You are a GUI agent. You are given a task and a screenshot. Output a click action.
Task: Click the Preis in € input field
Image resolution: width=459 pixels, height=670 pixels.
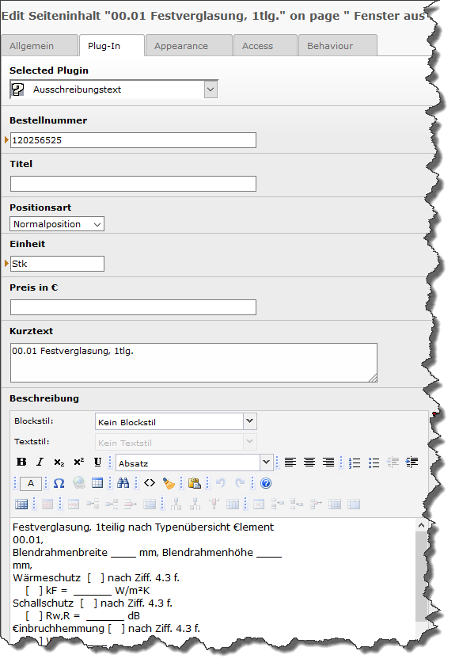[133, 307]
